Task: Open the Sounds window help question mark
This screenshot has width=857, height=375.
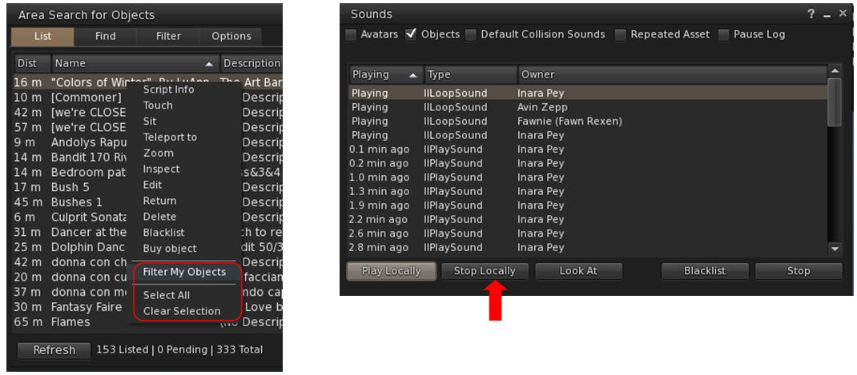Action: (x=811, y=14)
